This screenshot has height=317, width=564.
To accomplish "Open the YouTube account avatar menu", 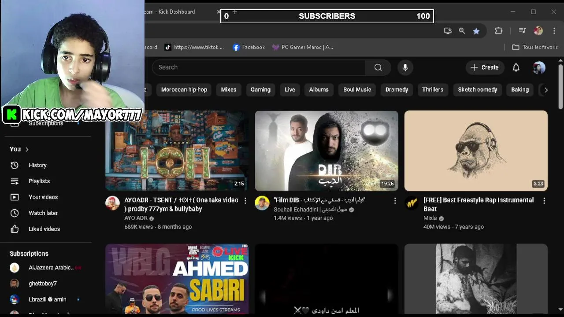I will coord(539,67).
